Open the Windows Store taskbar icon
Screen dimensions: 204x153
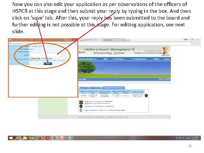pyautogui.click(x=32, y=138)
